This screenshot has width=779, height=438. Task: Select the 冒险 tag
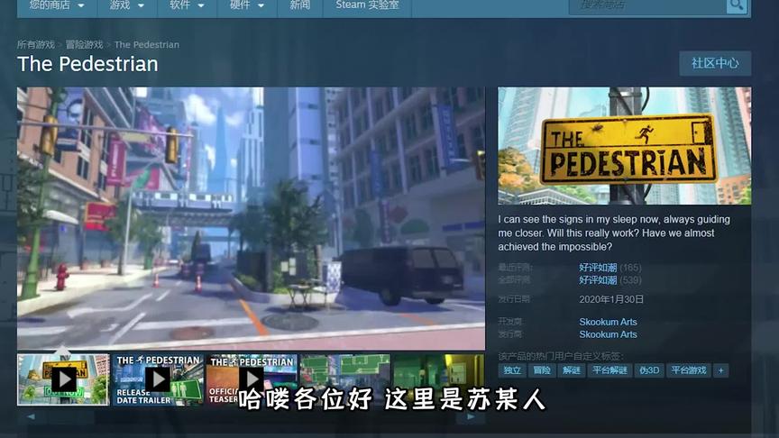pyautogui.click(x=542, y=370)
